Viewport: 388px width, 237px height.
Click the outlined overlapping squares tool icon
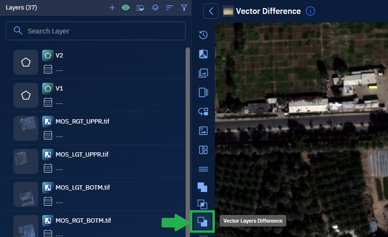(202, 204)
